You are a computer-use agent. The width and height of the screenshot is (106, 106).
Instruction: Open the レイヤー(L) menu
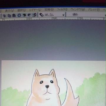point(35,10)
